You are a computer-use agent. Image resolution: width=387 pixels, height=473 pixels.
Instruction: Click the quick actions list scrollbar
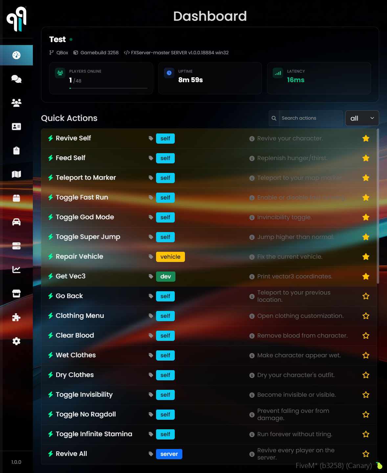378,206
